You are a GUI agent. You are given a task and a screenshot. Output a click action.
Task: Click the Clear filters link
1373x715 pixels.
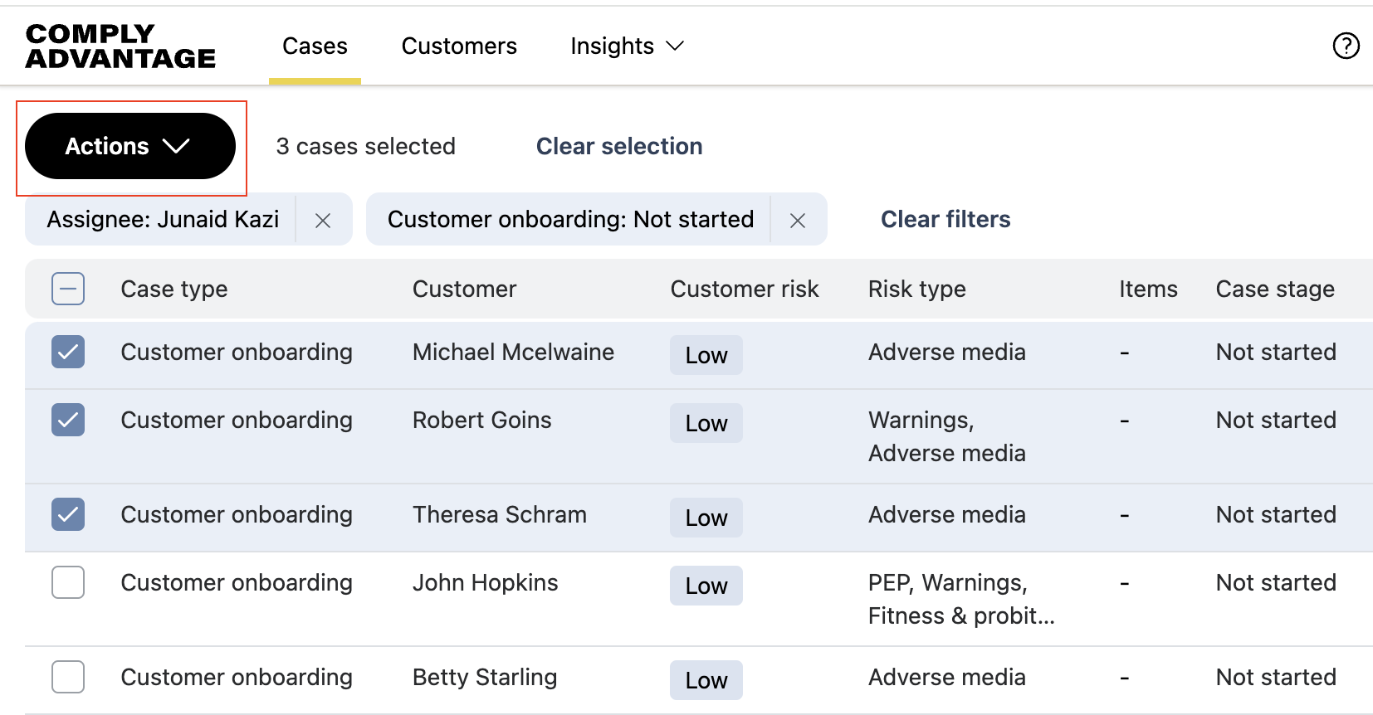[945, 219]
